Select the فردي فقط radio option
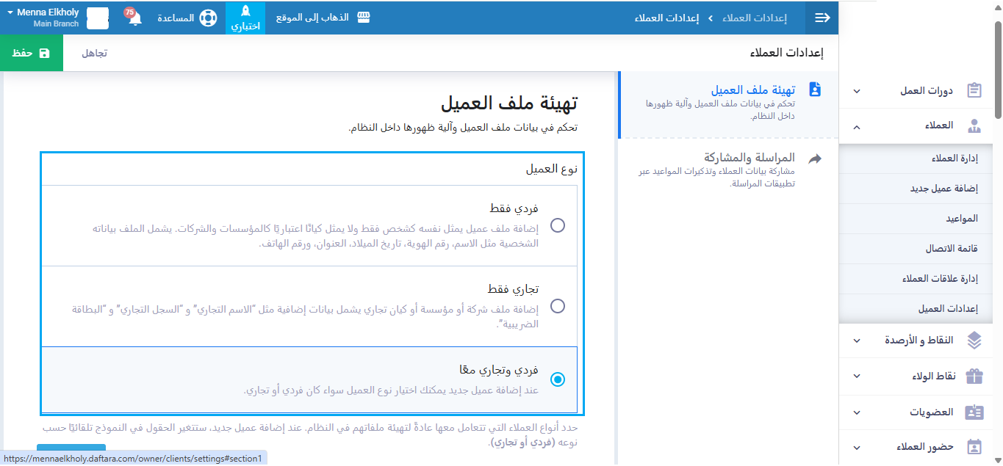Screen dimensions: 1003x466 point(558,225)
